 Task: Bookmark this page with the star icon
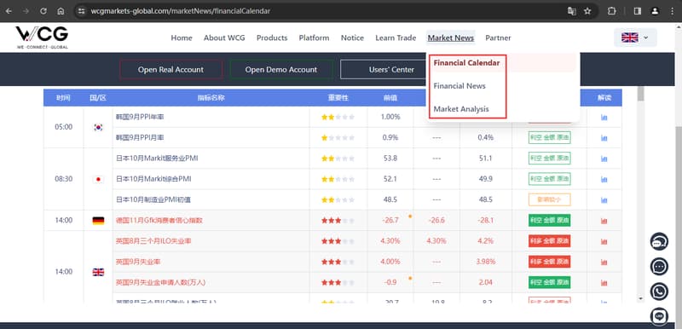click(x=587, y=11)
